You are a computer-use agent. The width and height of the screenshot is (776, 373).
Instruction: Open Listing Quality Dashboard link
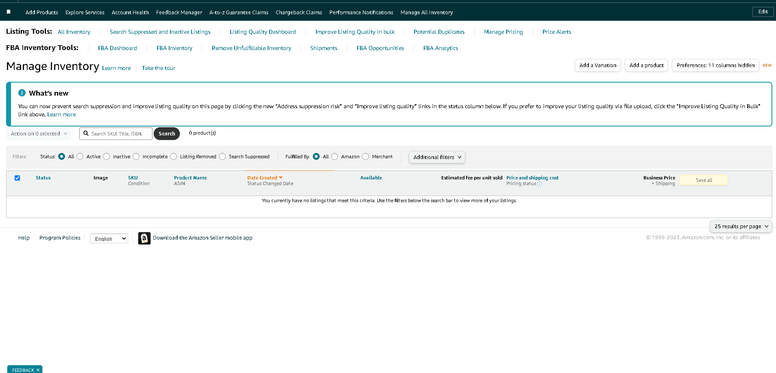pos(263,32)
